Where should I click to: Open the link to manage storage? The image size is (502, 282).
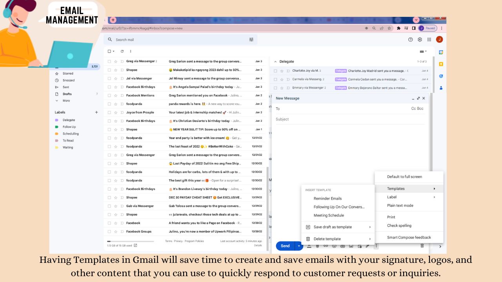click(x=135, y=246)
